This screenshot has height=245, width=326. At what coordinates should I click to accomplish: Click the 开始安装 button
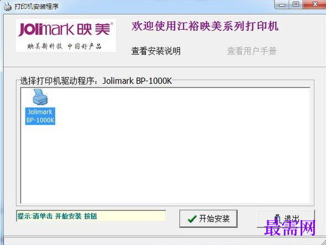[x=208, y=219]
